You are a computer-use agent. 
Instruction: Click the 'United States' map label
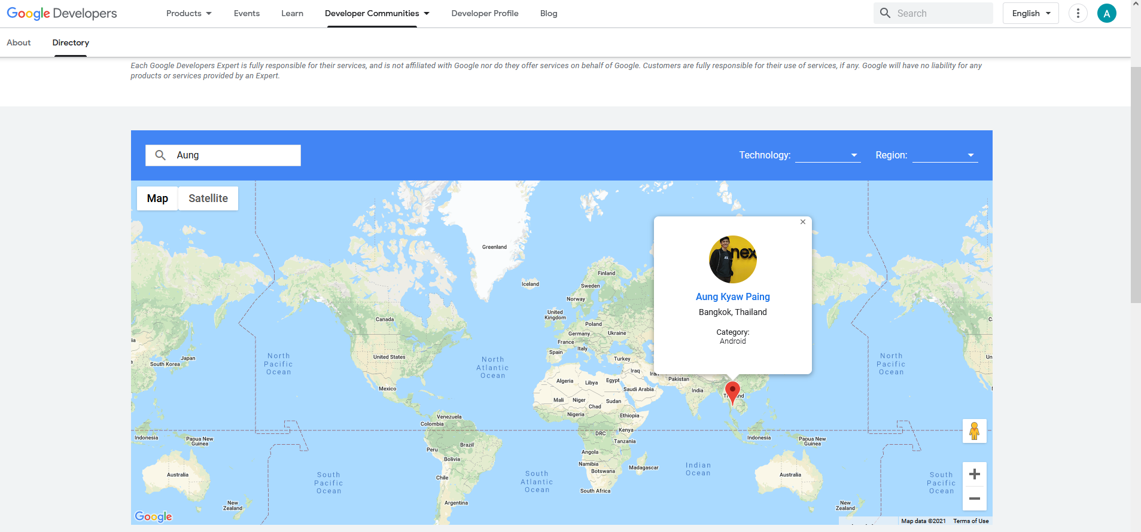(x=389, y=357)
